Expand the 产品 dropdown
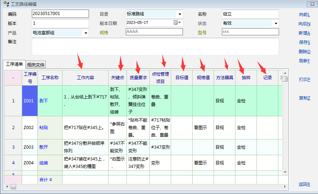318x194 pixels. (85, 33)
